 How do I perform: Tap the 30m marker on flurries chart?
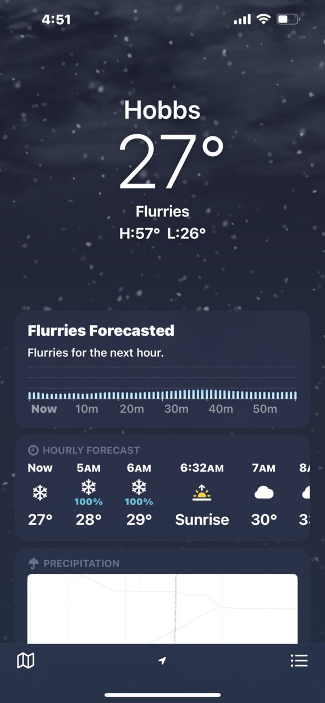click(176, 409)
